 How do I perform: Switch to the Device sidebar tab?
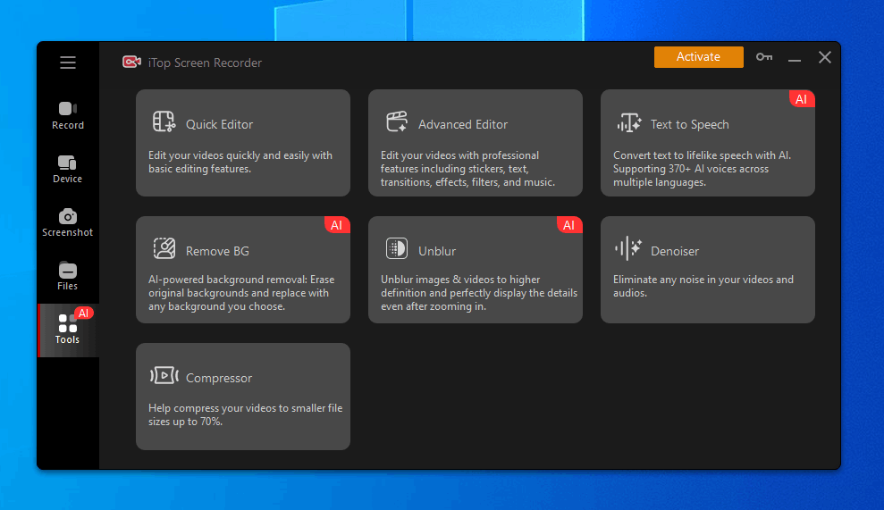tap(68, 169)
